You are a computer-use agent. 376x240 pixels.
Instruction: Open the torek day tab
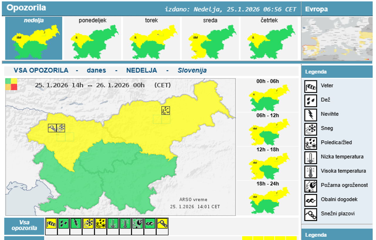(151, 38)
